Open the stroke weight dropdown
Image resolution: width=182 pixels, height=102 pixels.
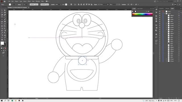click(x=28, y=5)
